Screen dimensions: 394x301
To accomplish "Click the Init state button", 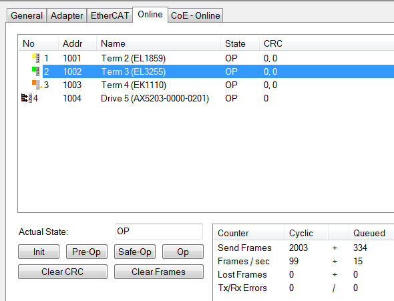I will click(x=39, y=252).
